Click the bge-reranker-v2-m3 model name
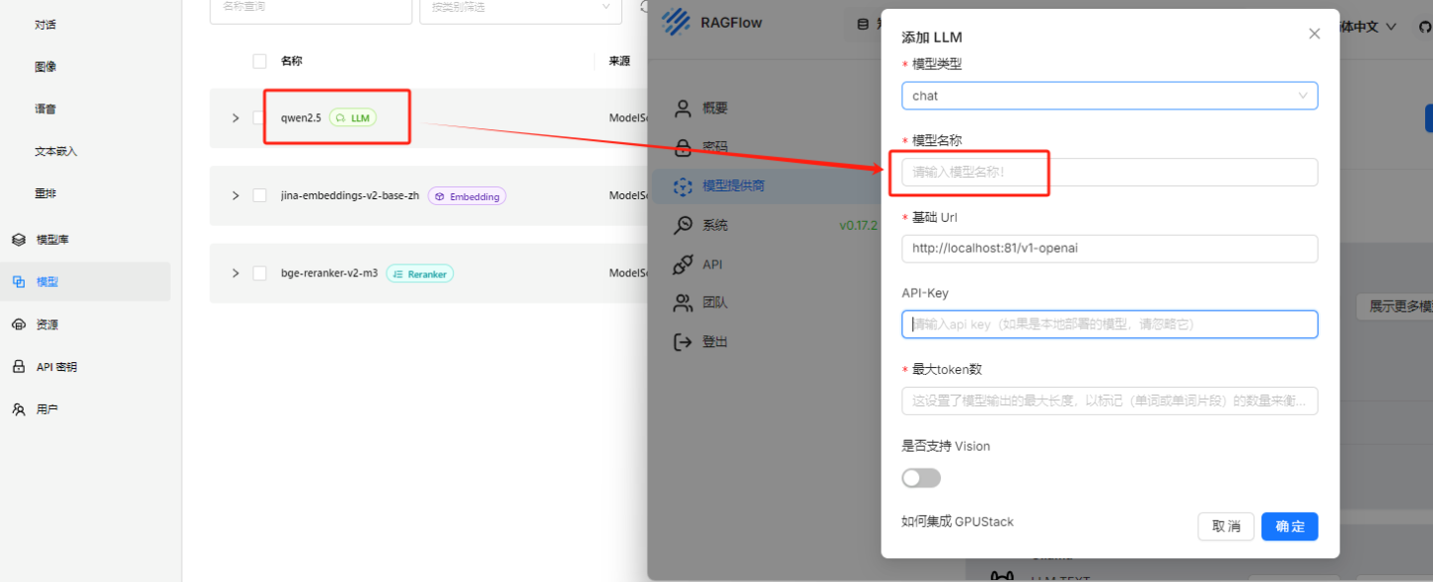Screen dimensions: 1433x582 (329, 273)
